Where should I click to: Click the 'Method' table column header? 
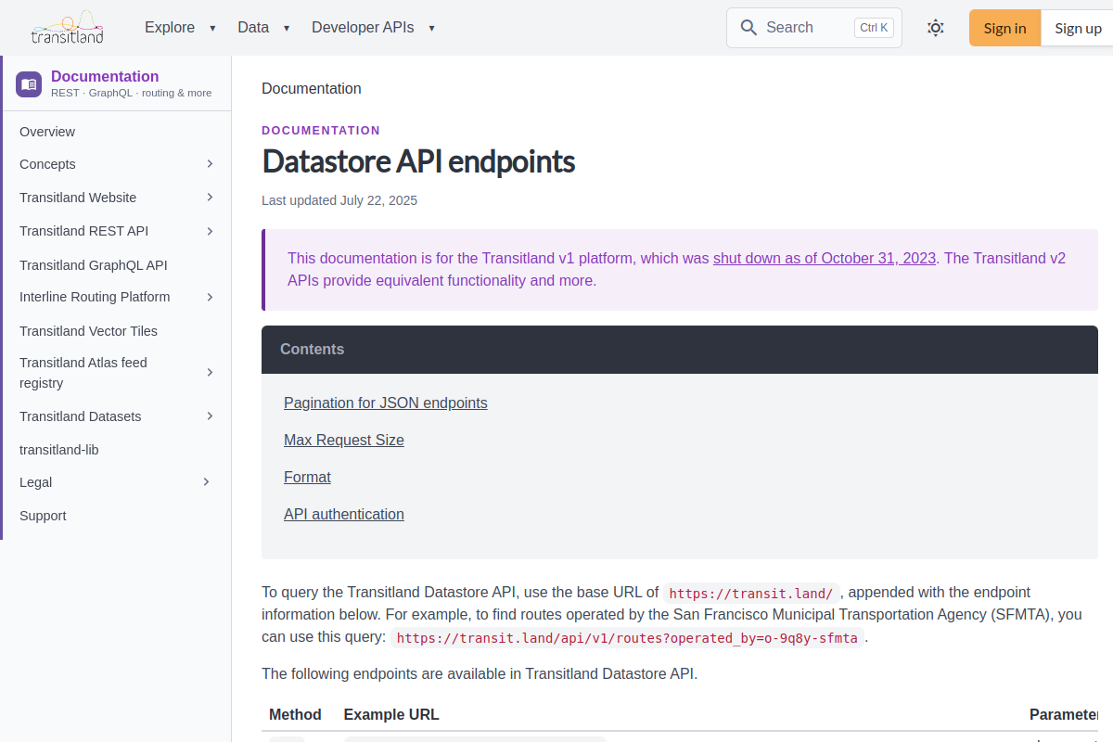point(295,714)
